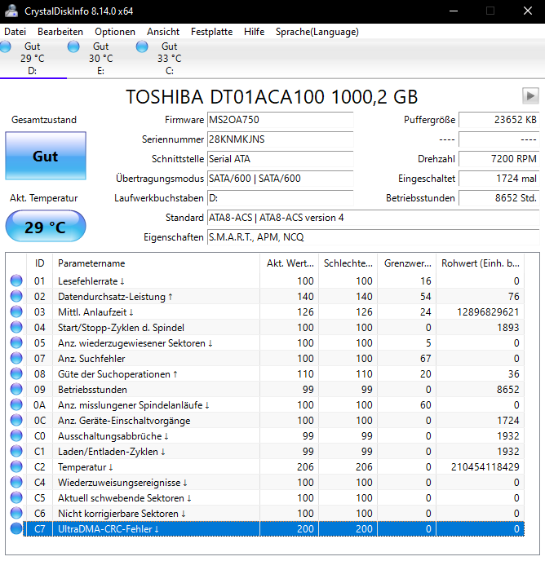Click the blue health orb for drive C:

coord(142,46)
